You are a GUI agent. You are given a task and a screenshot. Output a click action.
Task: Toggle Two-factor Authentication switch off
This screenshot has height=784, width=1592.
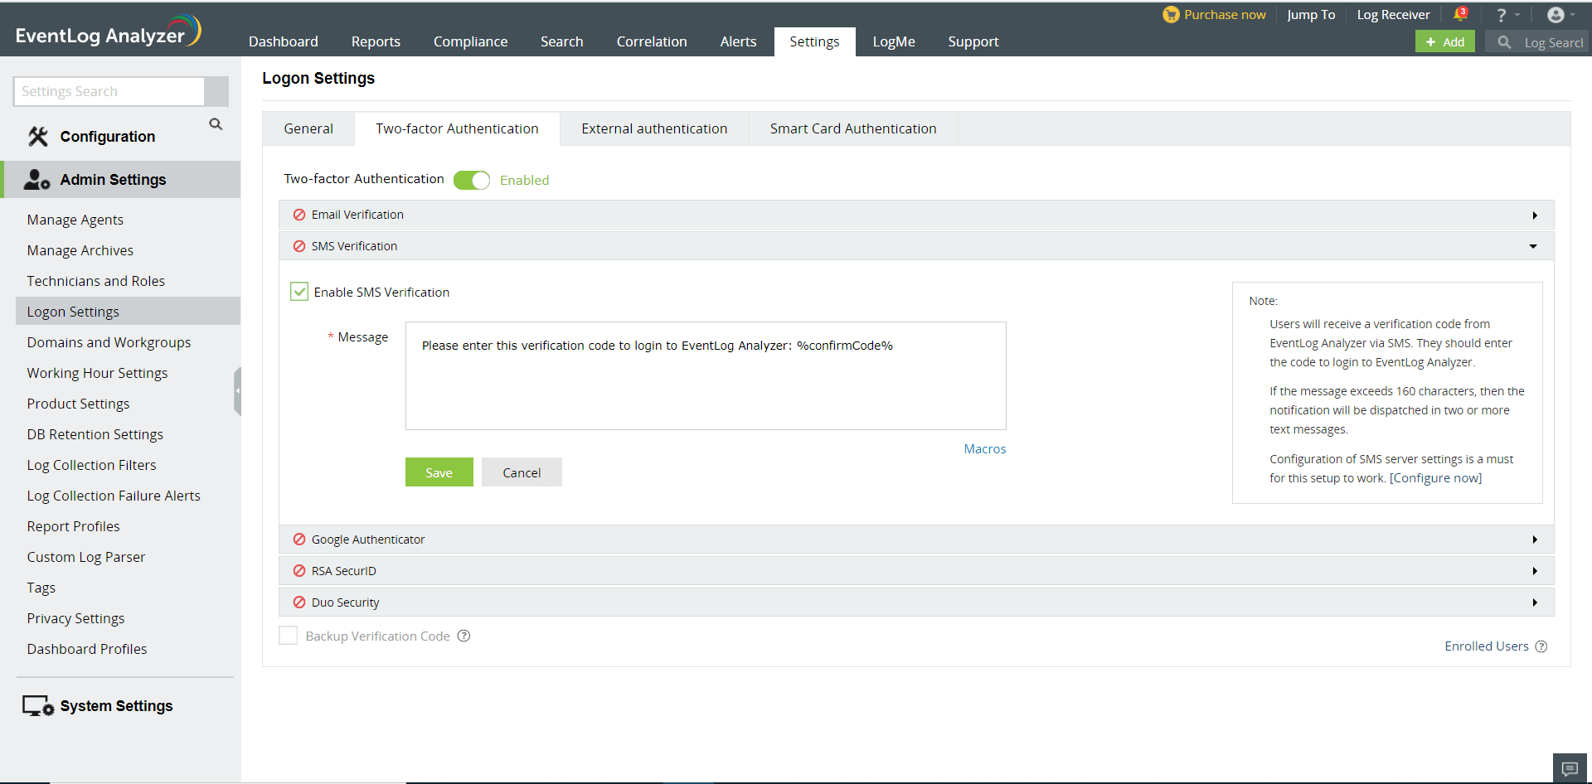pyautogui.click(x=472, y=180)
